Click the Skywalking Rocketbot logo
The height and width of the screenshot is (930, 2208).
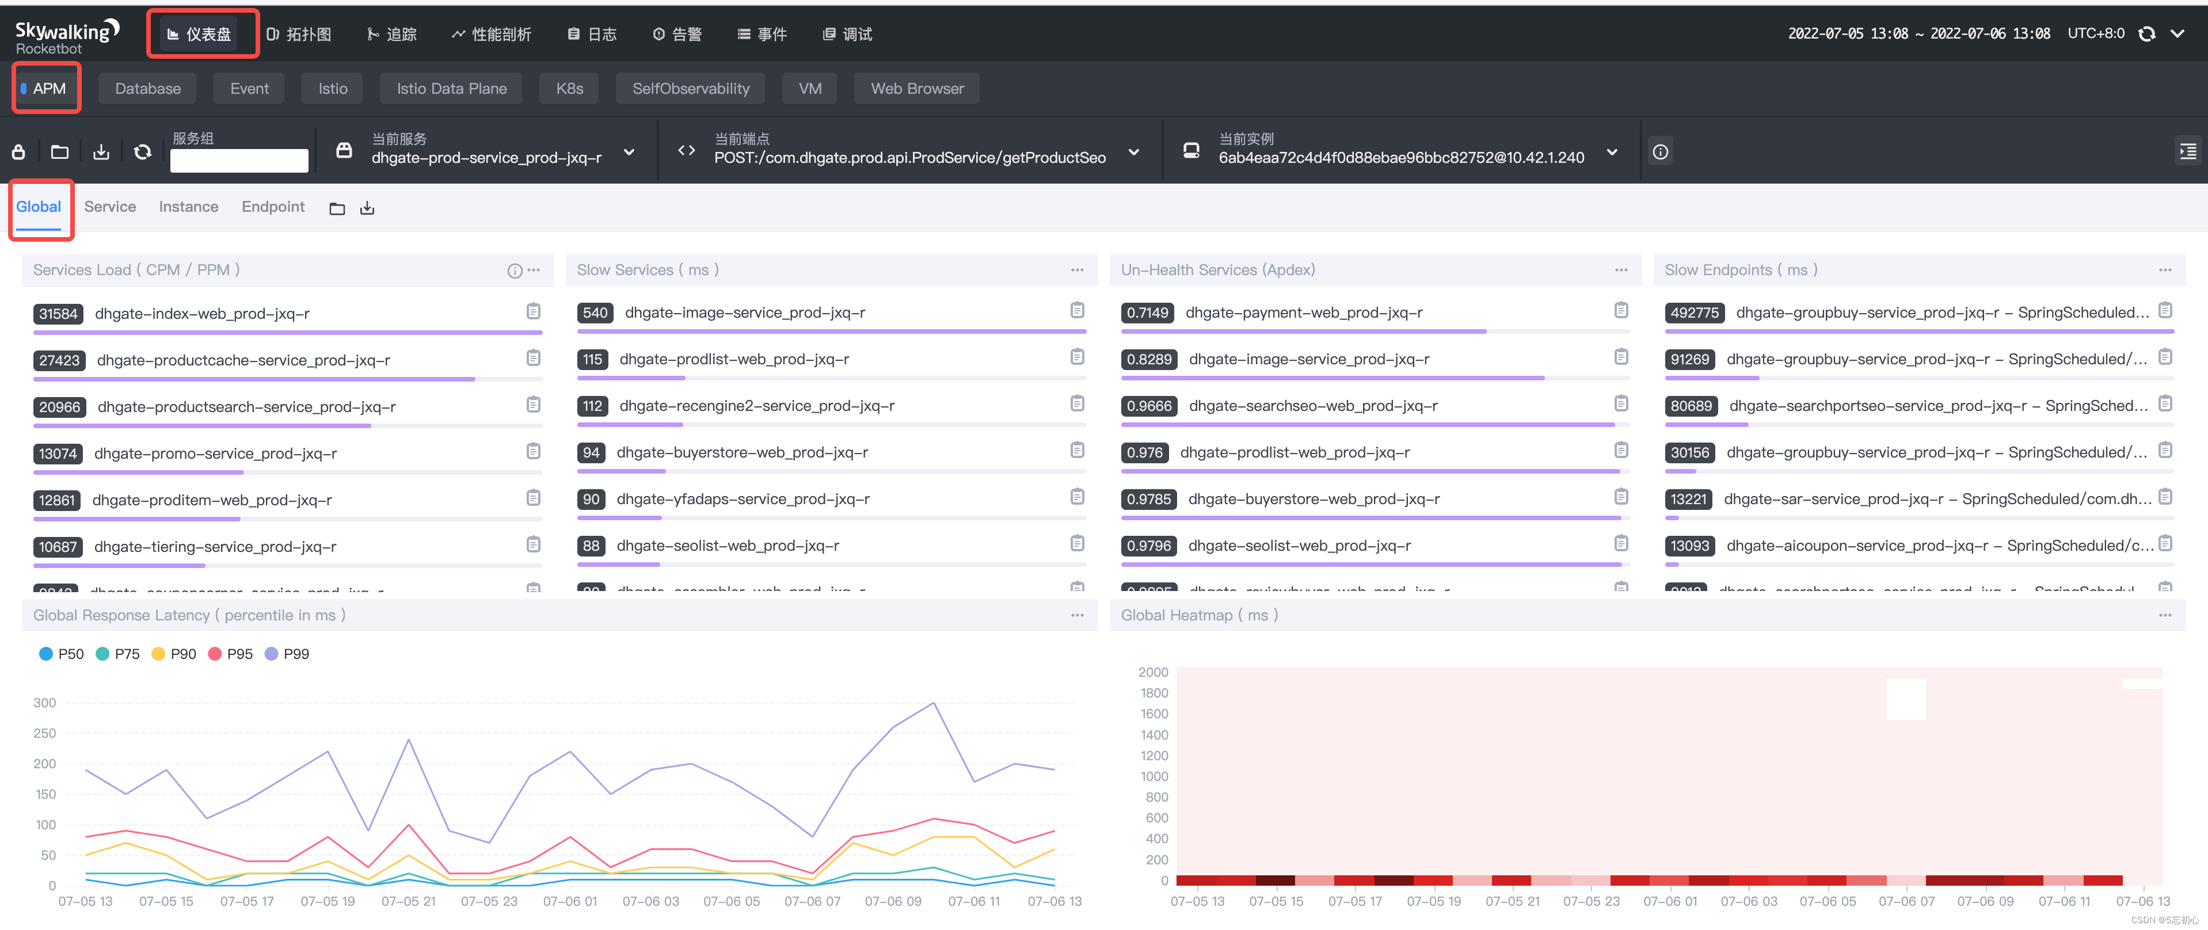click(67, 37)
